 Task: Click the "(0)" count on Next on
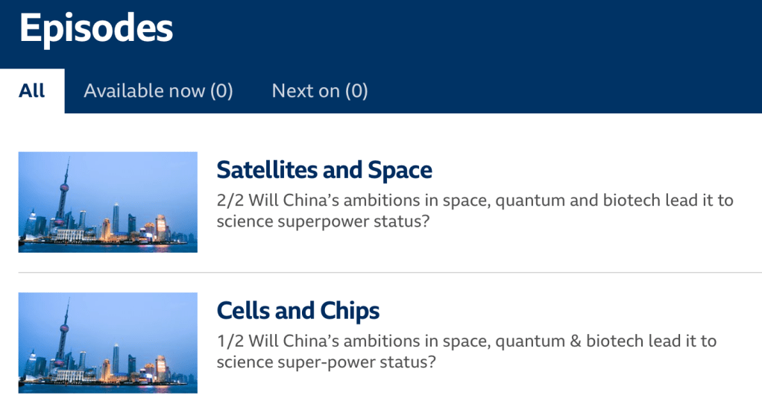[x=356, y=91]
